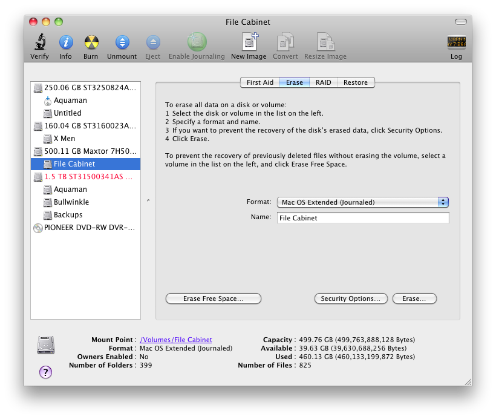Switch to the Erase tab
Screen dimensions: 496x419
295,82
